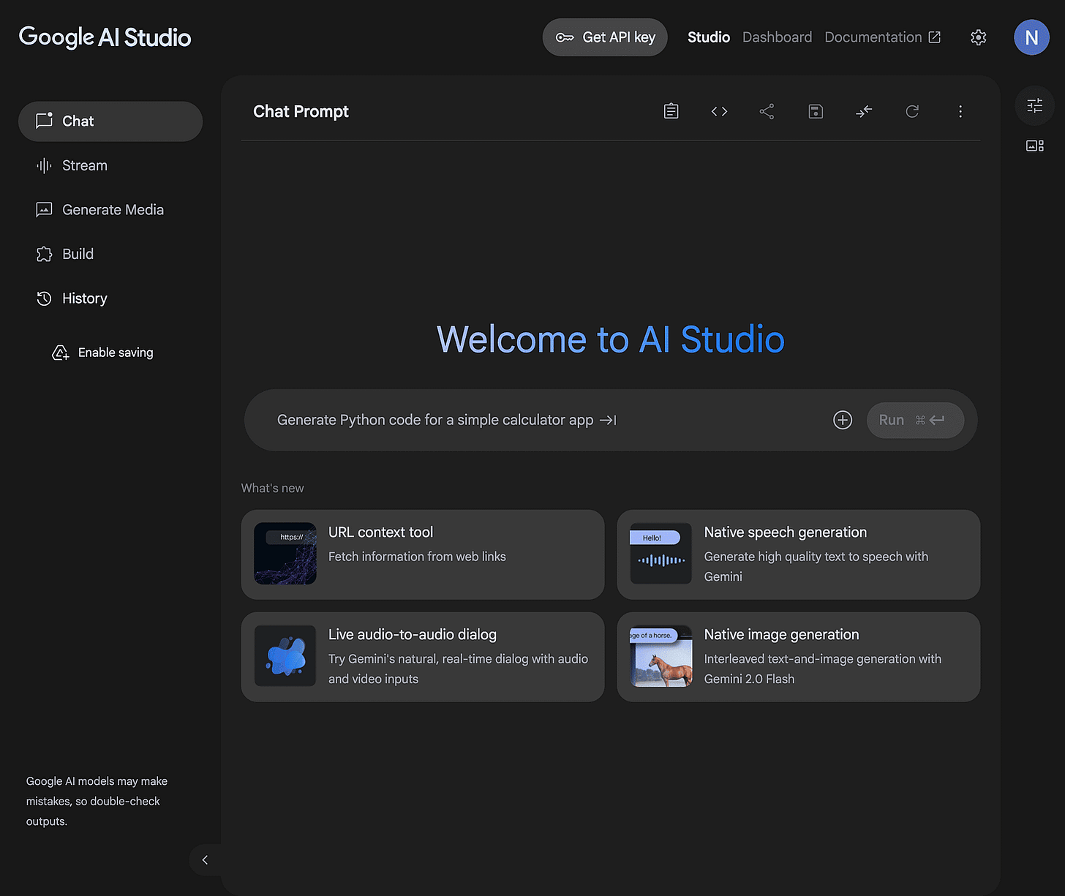1065x896 pixels.
Task: Click the horse image thumbnail
Action: tap(661, 656)
